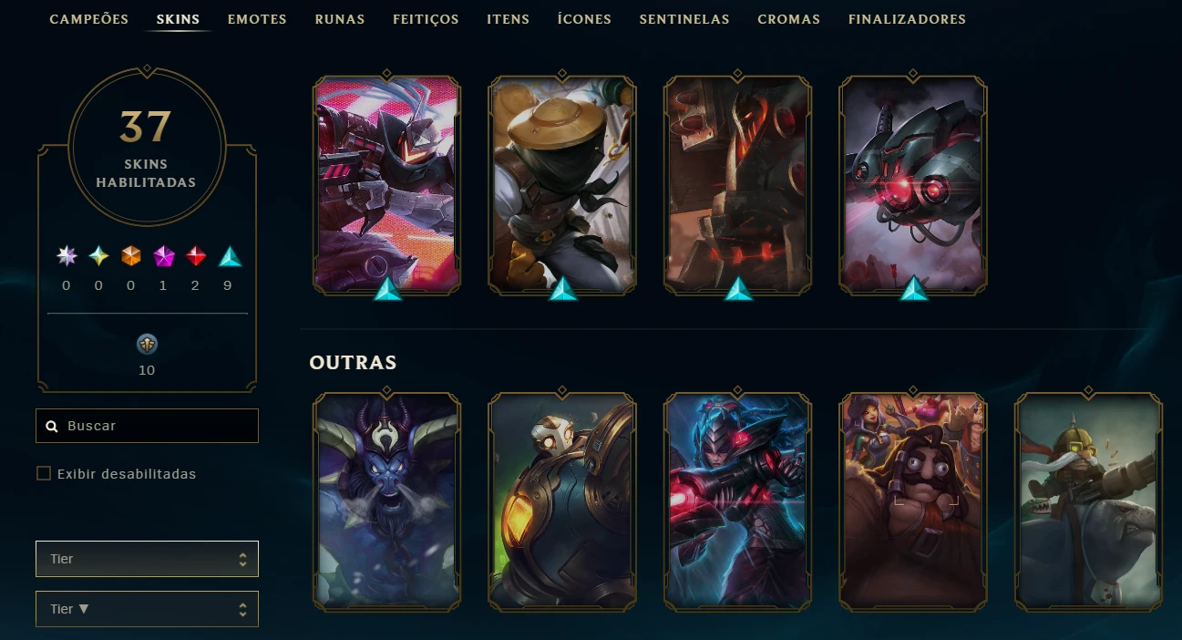
Task: Select the straw hat skin thumbnail
Action: pyautogui.click(x=562, y=185)
